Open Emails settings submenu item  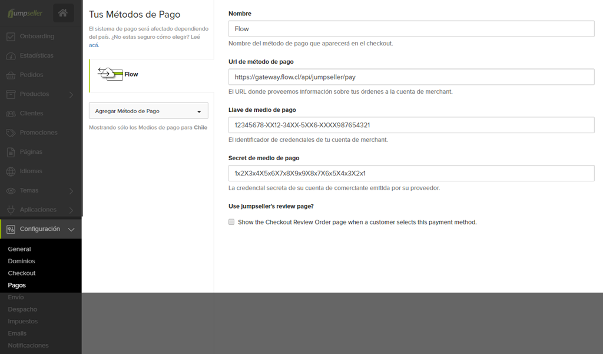coord(17,333)
